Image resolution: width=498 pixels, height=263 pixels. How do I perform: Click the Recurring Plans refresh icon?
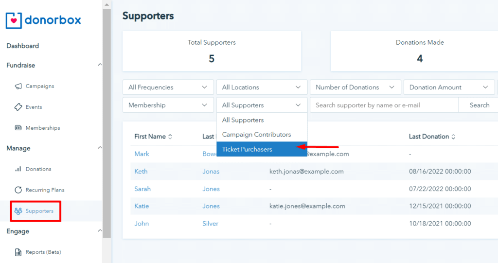(18, 190)
